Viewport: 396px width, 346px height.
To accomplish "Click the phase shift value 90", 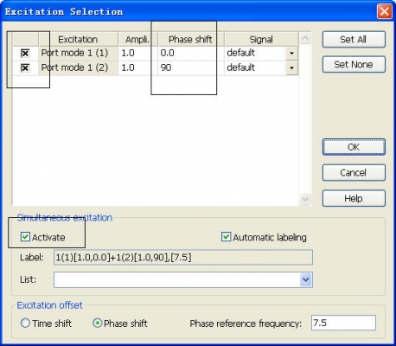I will click(166, 67).
